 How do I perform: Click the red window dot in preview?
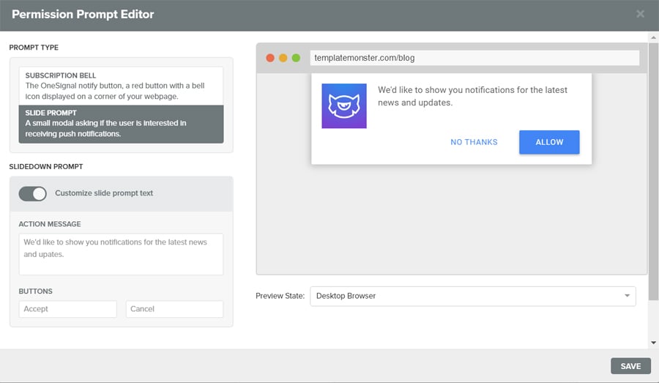click(270, 58)
